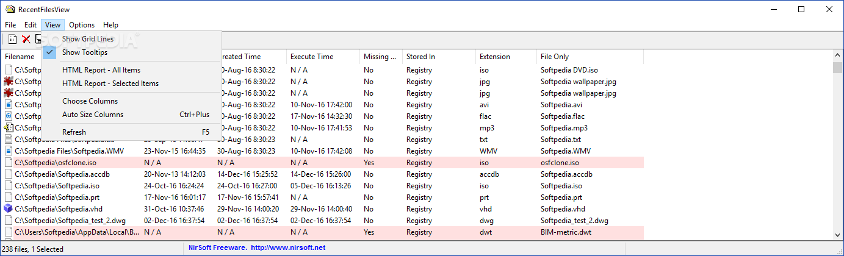Toggle Show Grid Lines option

[131, 39]
